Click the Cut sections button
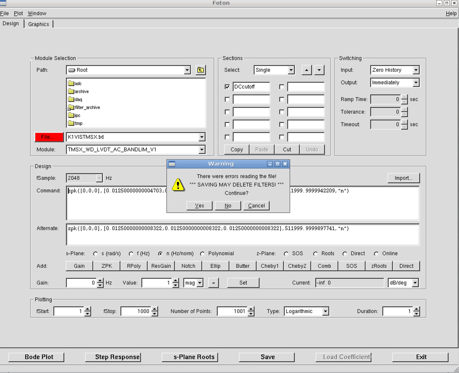The height and width of the screenshot is (373, 459). click(x=287, y=150)
